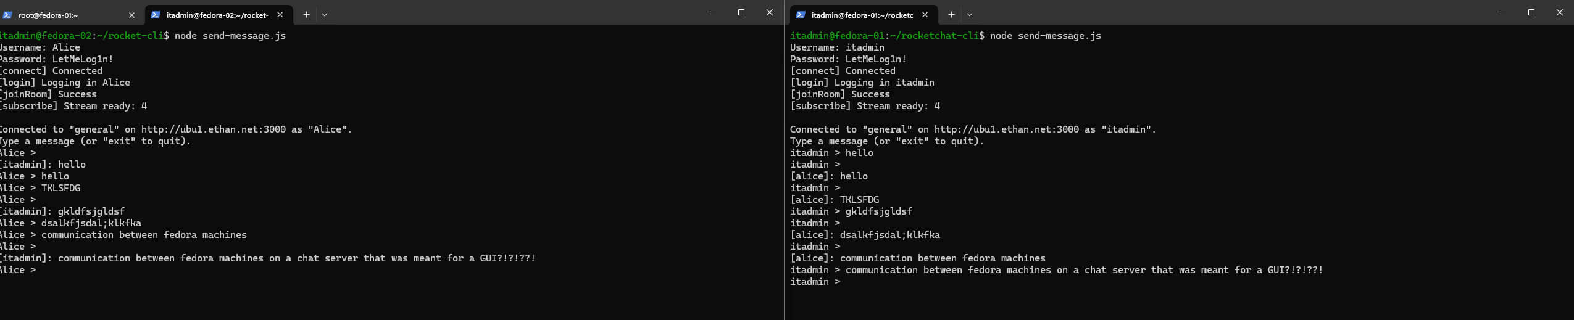Viewport: 1574px width, 320px height.
Task: Add new tab in right terminal window
Action: [x=951, y=15]
